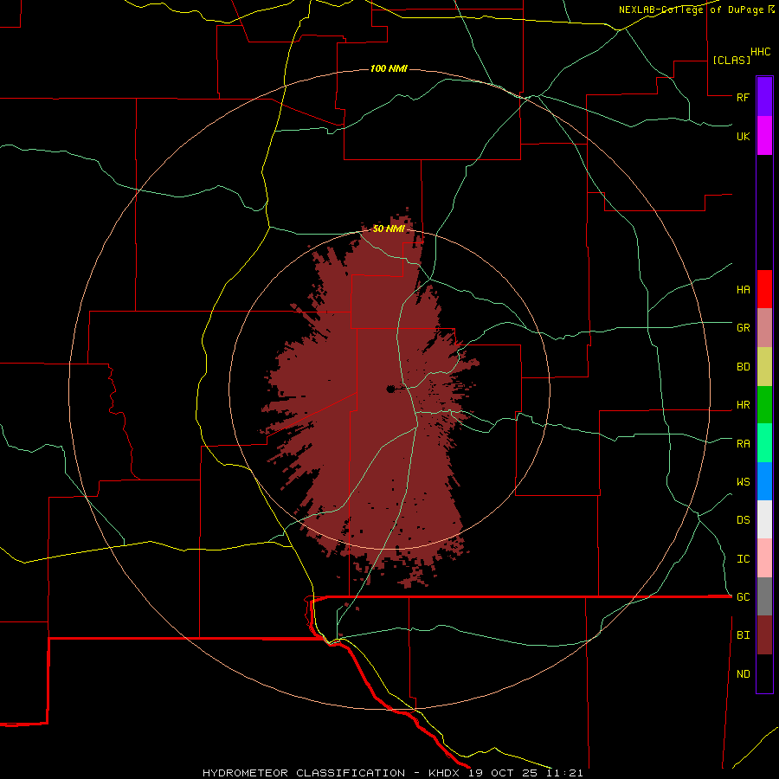This screenshot has width=779, height=779.
Task: Click the DS white legend color swatch
Action: point(764,519)
